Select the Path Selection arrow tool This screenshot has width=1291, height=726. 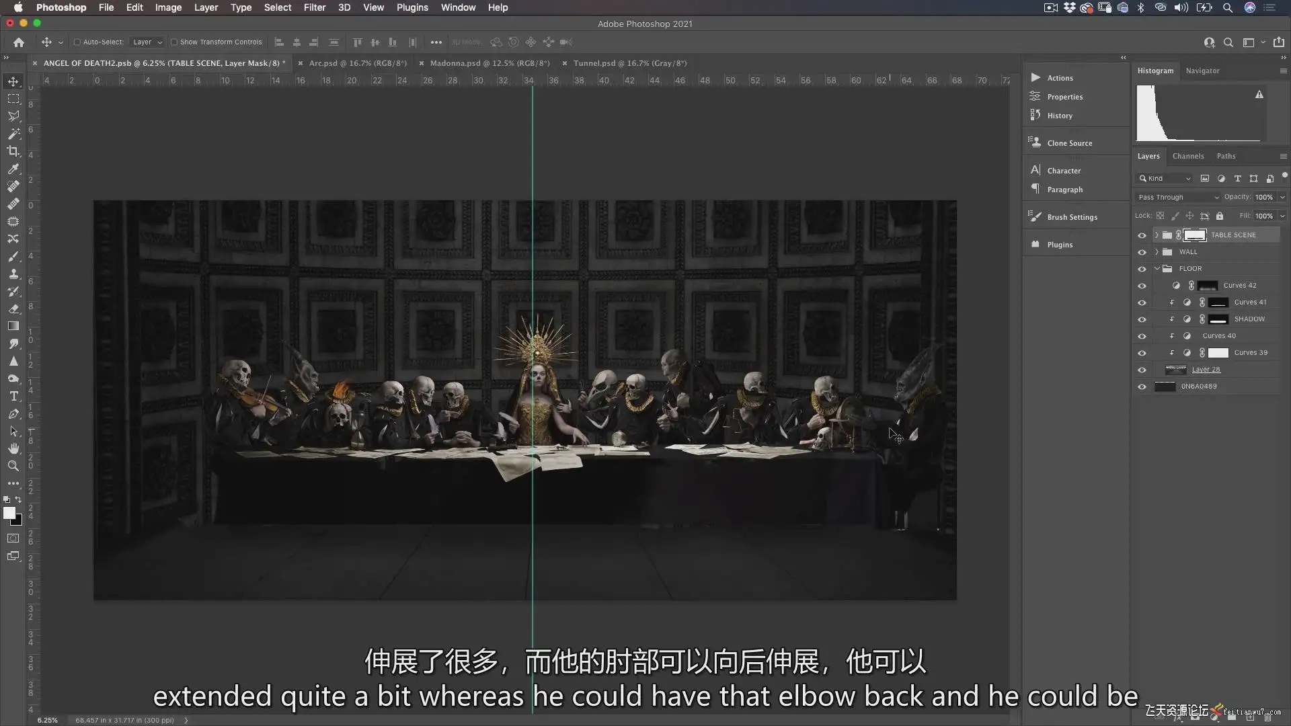click(x=13, y=431)
